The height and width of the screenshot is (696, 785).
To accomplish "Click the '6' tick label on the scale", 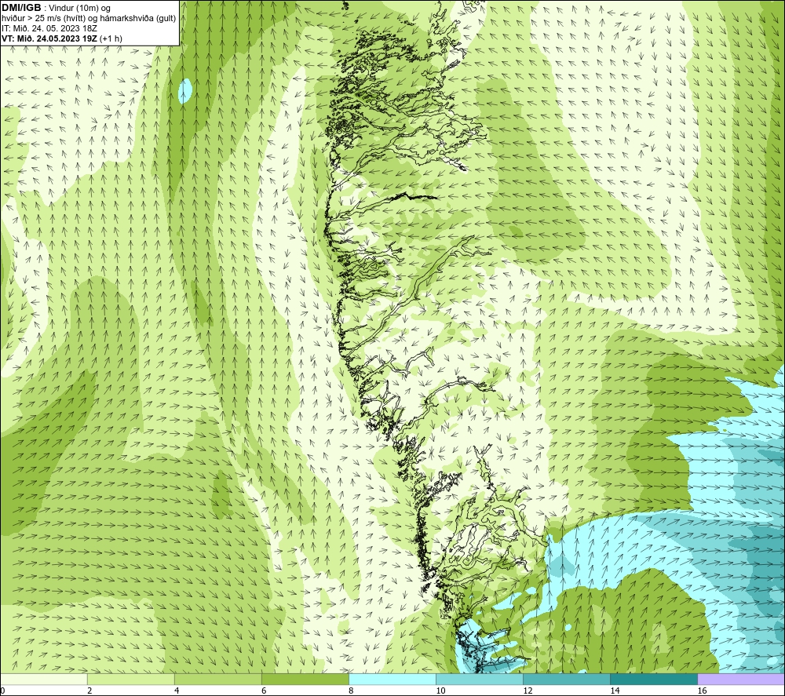I will pos(264,691).
